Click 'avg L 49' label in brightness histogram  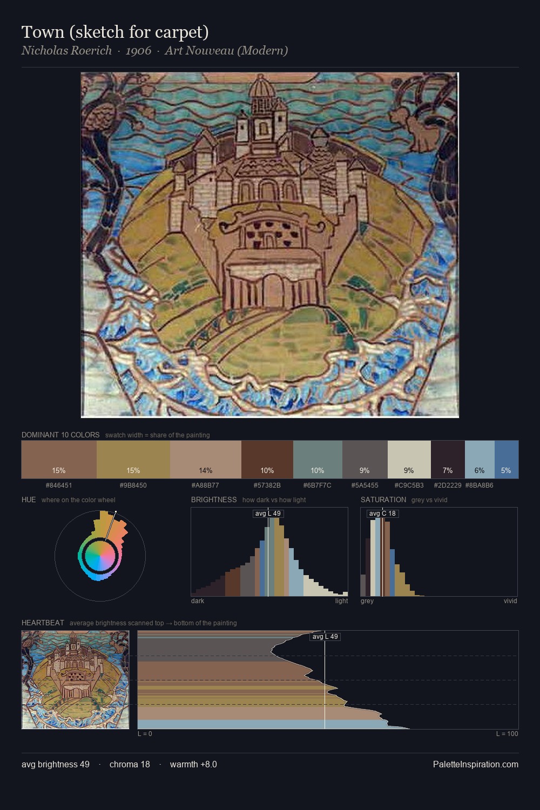tap(268, 514)
